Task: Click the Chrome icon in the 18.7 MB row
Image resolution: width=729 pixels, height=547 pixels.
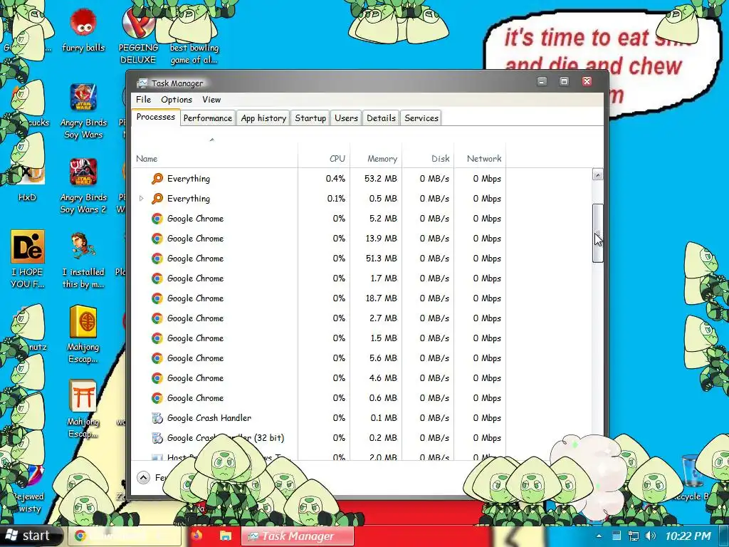Action: point(157,298)
